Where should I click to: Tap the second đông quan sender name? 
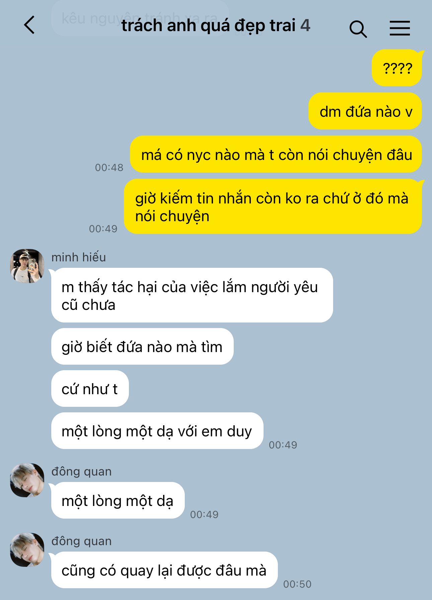[x=81, y=541]
